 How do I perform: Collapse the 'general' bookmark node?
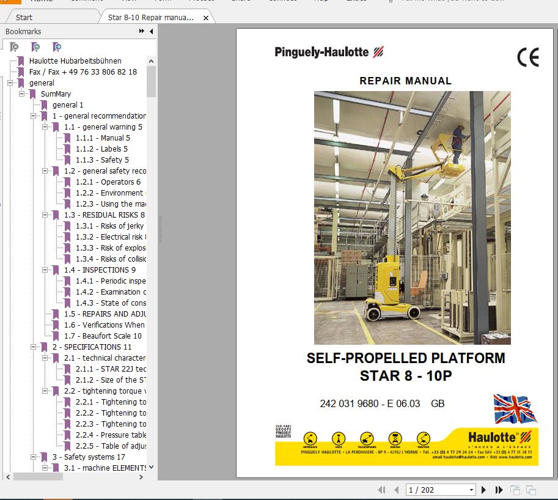tap(10, 83)
